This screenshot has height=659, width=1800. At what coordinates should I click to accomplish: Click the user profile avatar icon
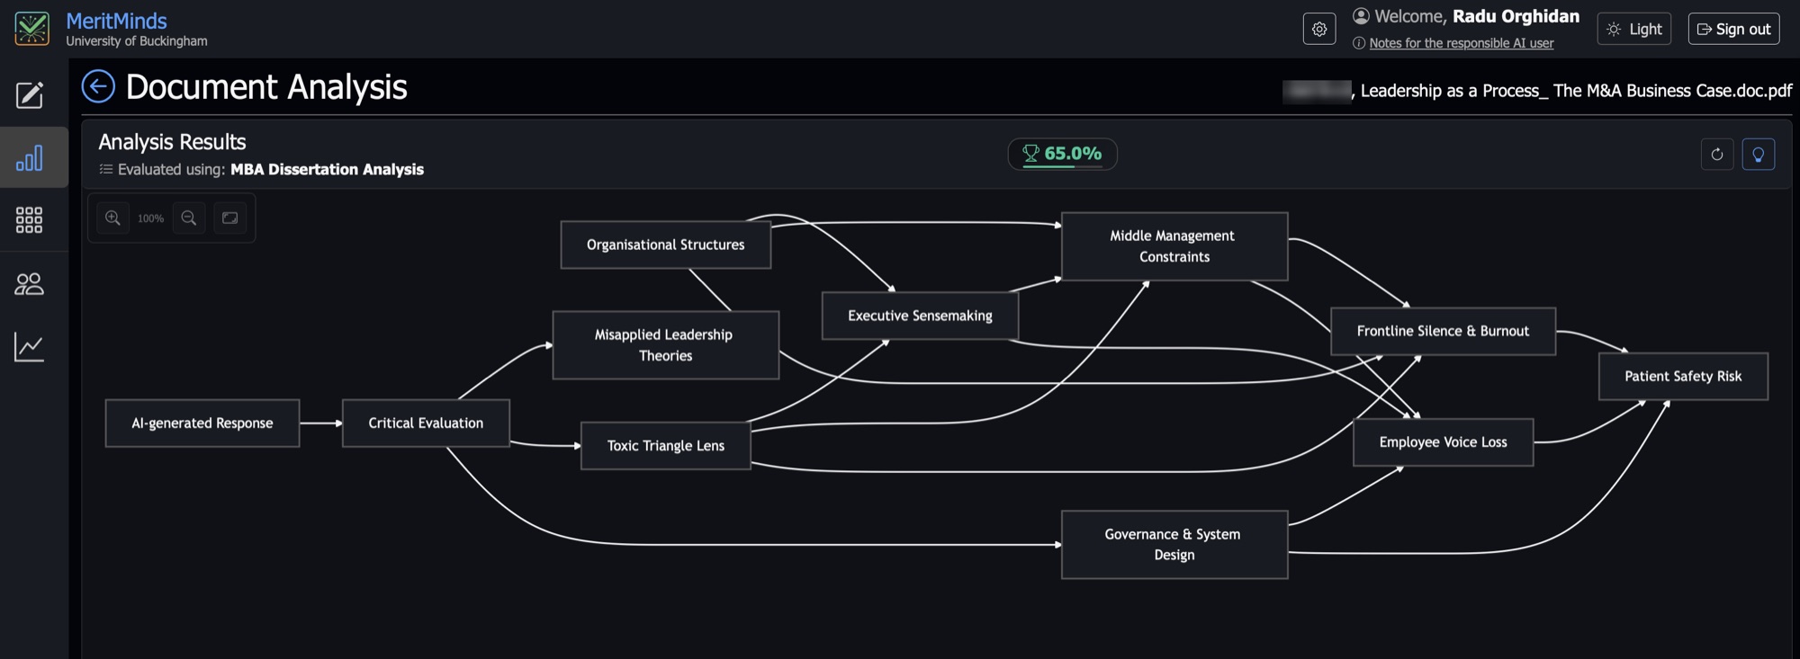click(1361, 16)
